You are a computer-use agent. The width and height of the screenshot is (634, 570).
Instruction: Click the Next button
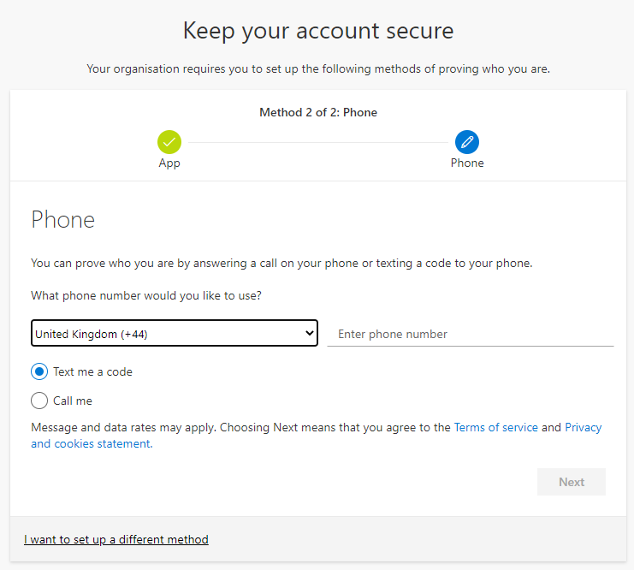coord(572,482)
